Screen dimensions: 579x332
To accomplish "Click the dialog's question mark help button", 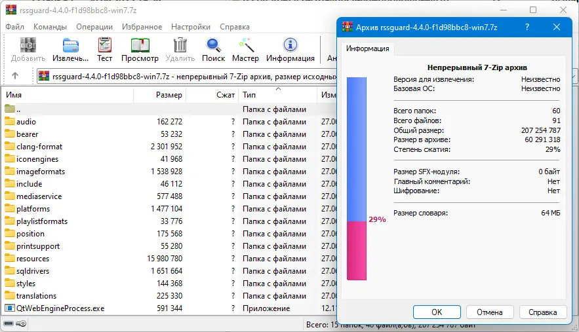I will 527,27.
